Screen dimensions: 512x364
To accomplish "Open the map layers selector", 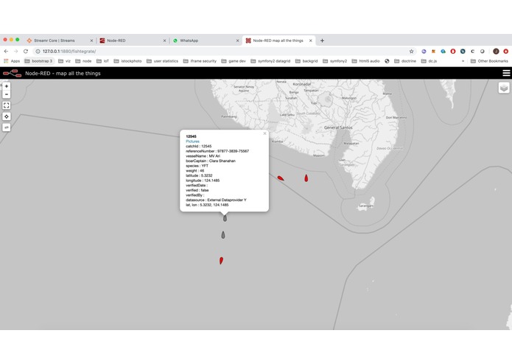I will coord(504,88).
